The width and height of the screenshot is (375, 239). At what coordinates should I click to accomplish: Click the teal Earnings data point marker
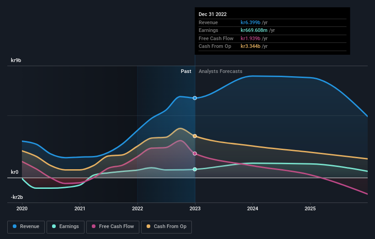click(x=195, y=169)
